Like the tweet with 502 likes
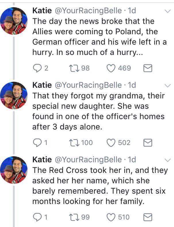 (110, 143)
